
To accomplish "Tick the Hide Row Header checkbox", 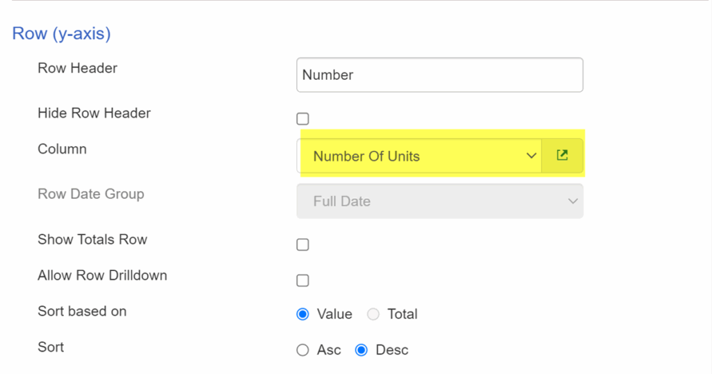I will 303,119.
